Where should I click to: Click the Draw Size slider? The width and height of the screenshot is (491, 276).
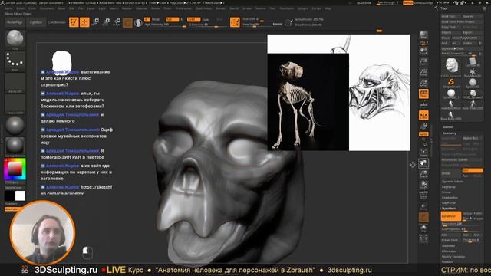point(262,25)
